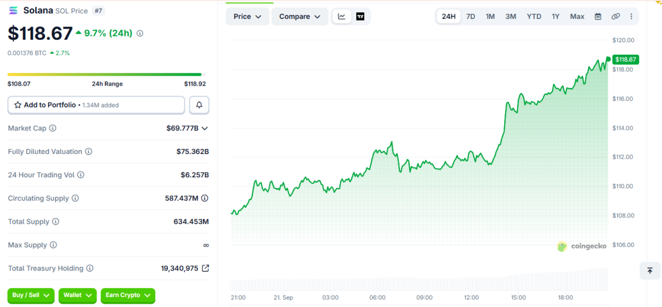Select the YTD time range tab
The image size is (662, 307).
click(534, 17)
